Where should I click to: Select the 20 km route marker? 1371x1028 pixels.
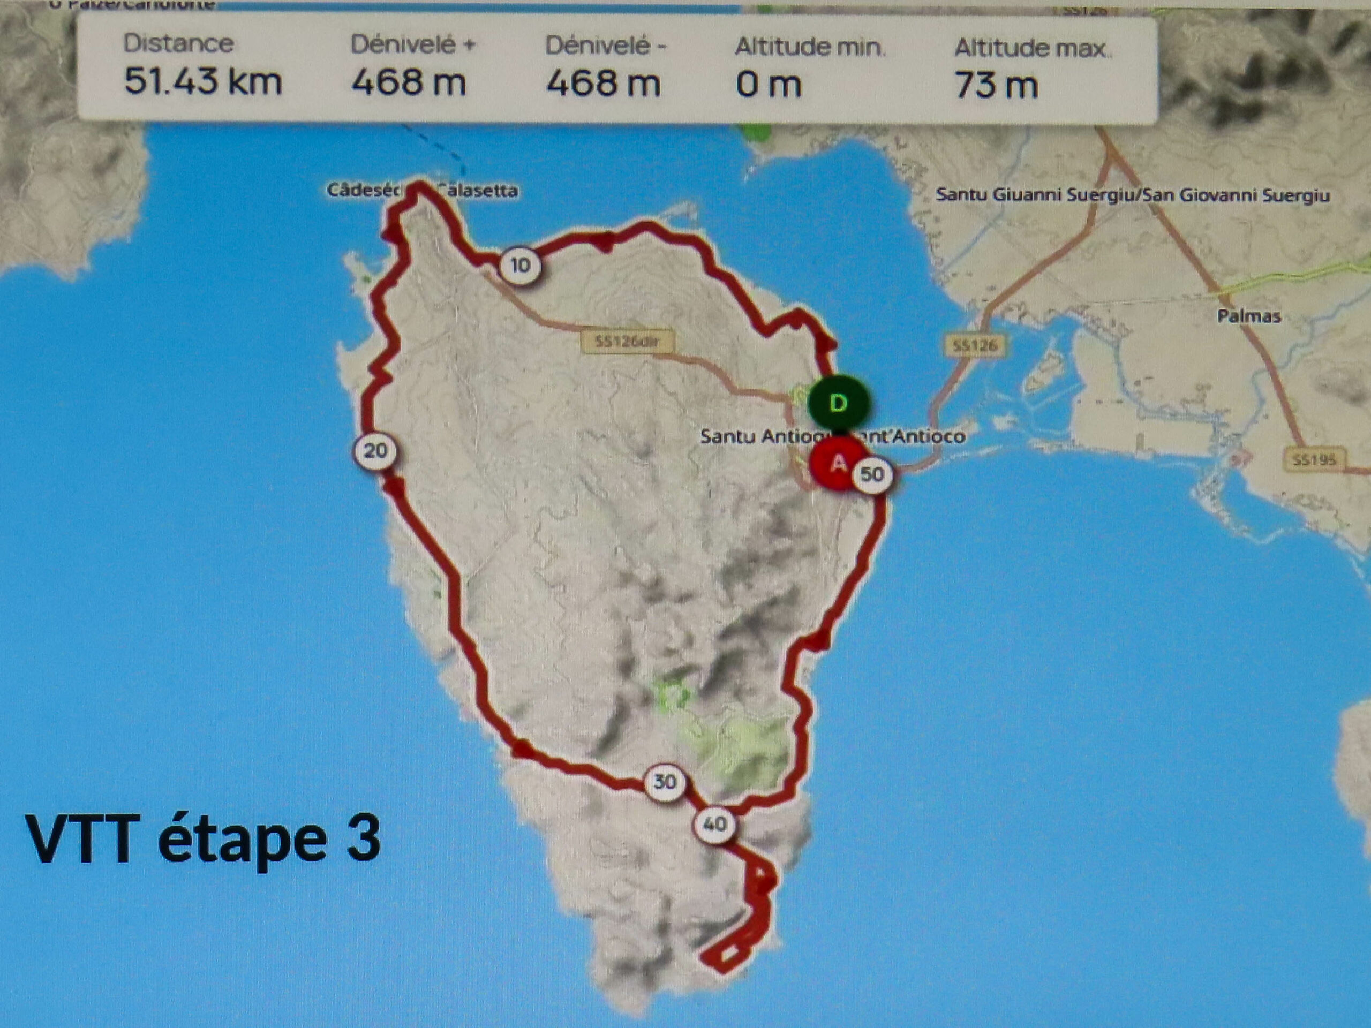click(x=375, y=451)
